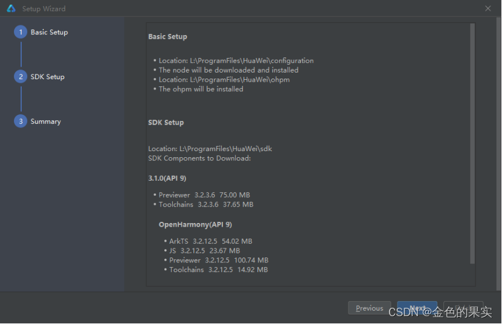Open the SDK Setup step label
Image resolution: width=502 pixels, height=324 pixels.
(47, 77)
